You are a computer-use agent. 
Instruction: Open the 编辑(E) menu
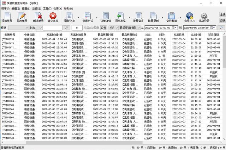coord(16,8)
